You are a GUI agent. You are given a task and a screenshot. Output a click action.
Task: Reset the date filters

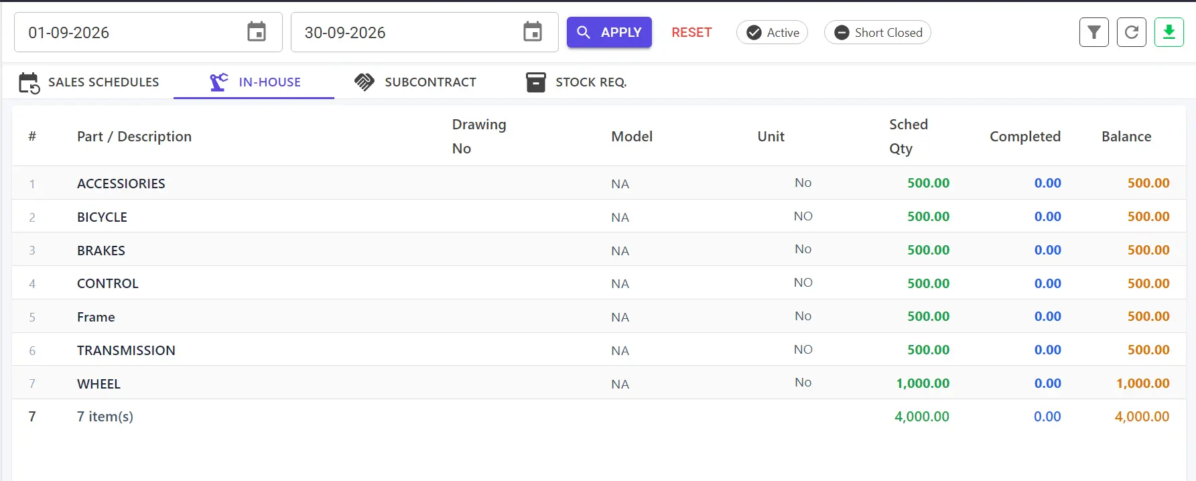691,32
